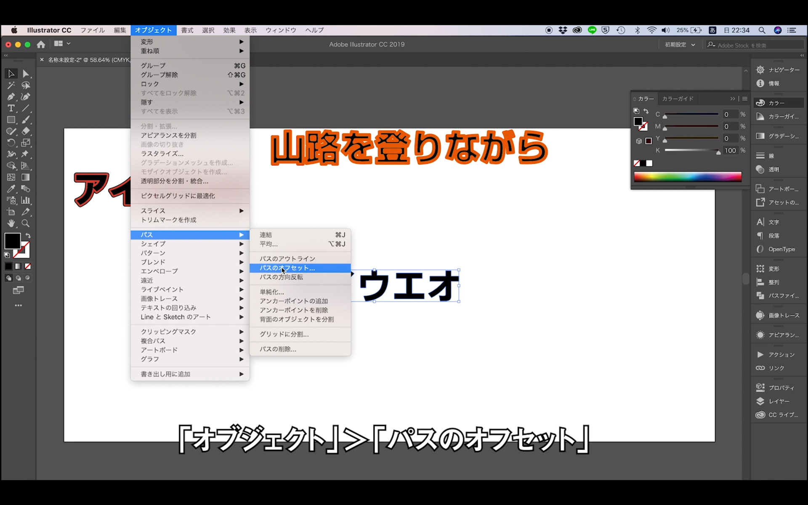Viewport: 808px width, 505px height.
Task: Expand the クリッピングマスク submenu
Action: (190, 332)
